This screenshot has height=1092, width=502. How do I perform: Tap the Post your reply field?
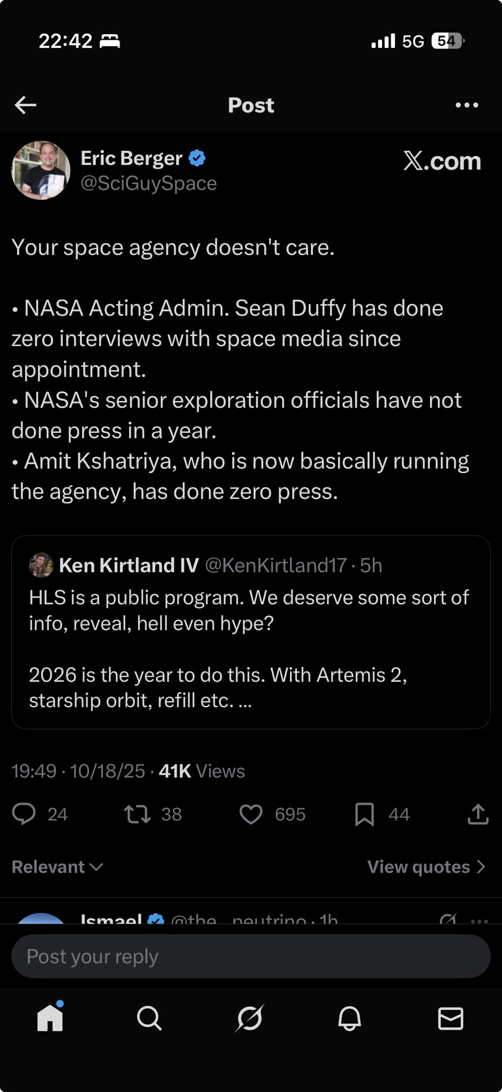pyautogui.click(x=250, y=956)
